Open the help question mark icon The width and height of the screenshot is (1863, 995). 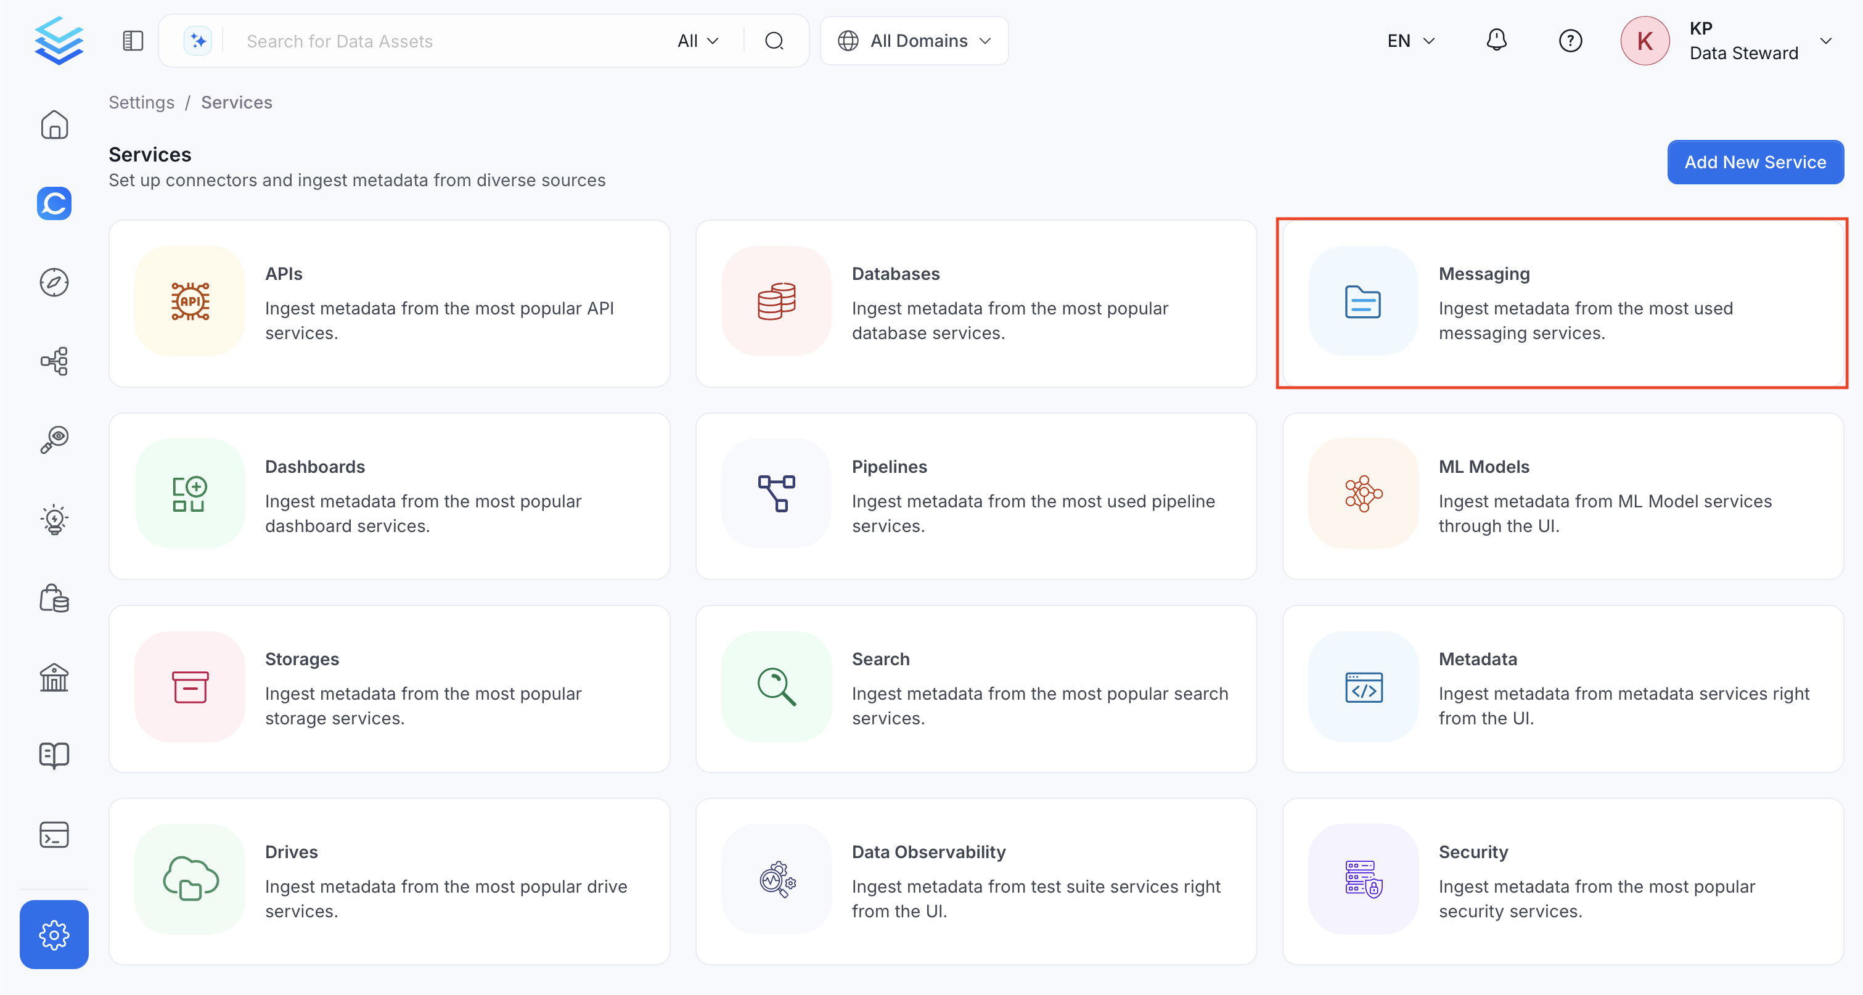point(1570,41)
